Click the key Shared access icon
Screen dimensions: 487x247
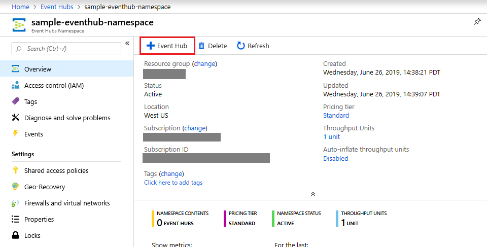click(15, 170)
